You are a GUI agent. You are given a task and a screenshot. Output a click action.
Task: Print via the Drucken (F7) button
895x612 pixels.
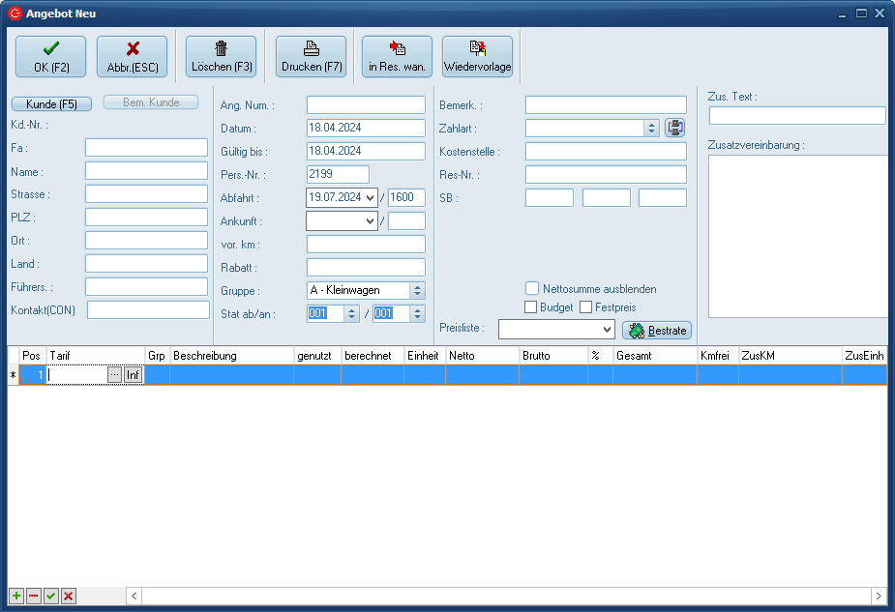[311, 56]
